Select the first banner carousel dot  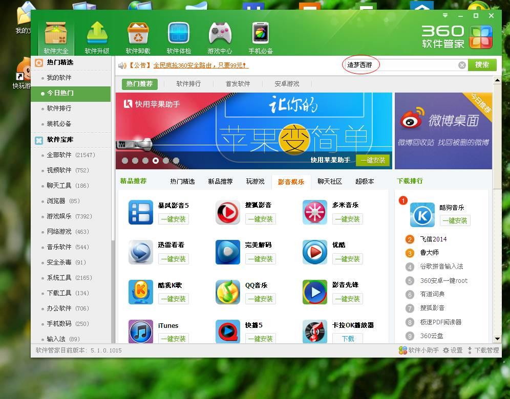pos(125,161)
